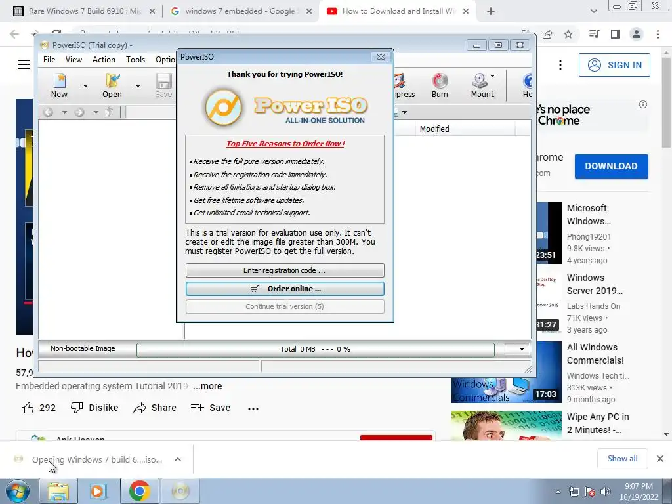Image resolution: width=672 pixels, height=504 pixels.
Task: Open YouTube settings three-dot icon
Action: tap(560, 65)
